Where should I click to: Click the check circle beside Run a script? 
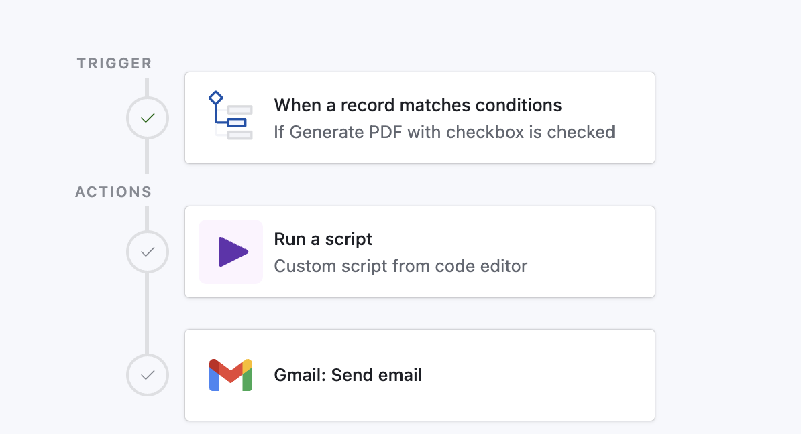tap(147, 252)
